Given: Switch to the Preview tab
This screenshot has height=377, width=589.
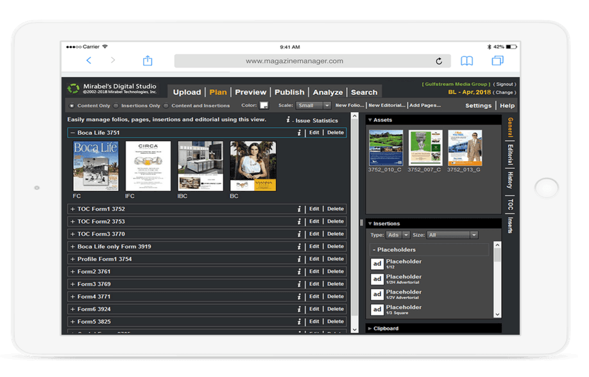Looking at the screenshot, I should tap(250, 92).
